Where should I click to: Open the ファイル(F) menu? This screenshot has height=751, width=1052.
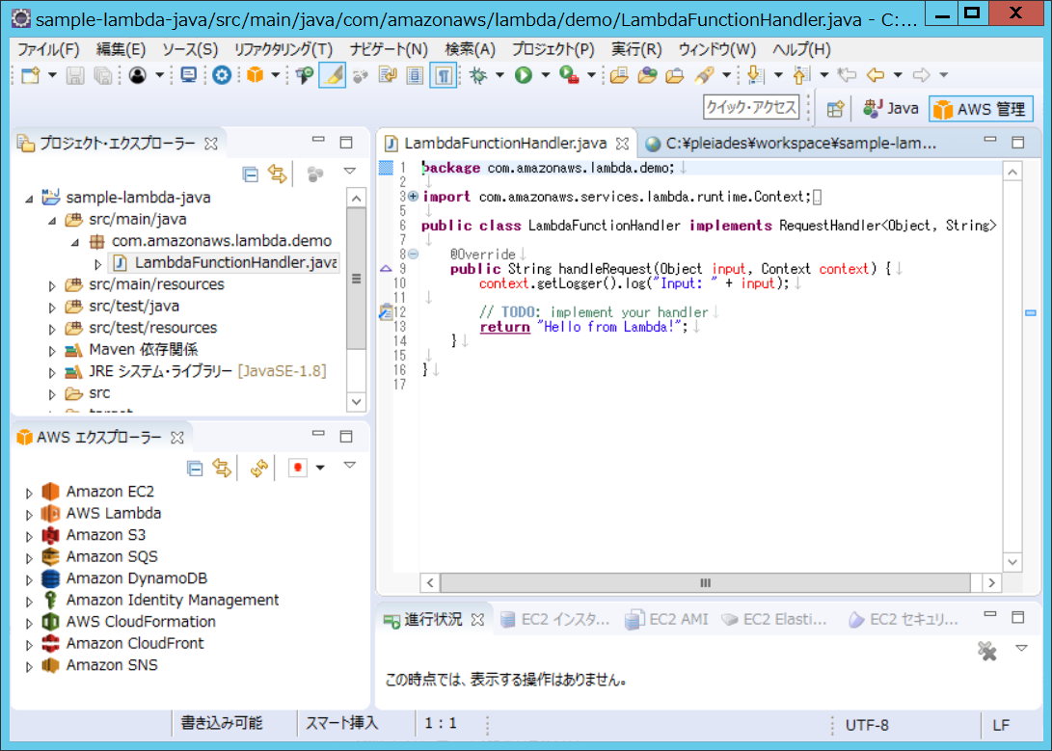[48, 49]
